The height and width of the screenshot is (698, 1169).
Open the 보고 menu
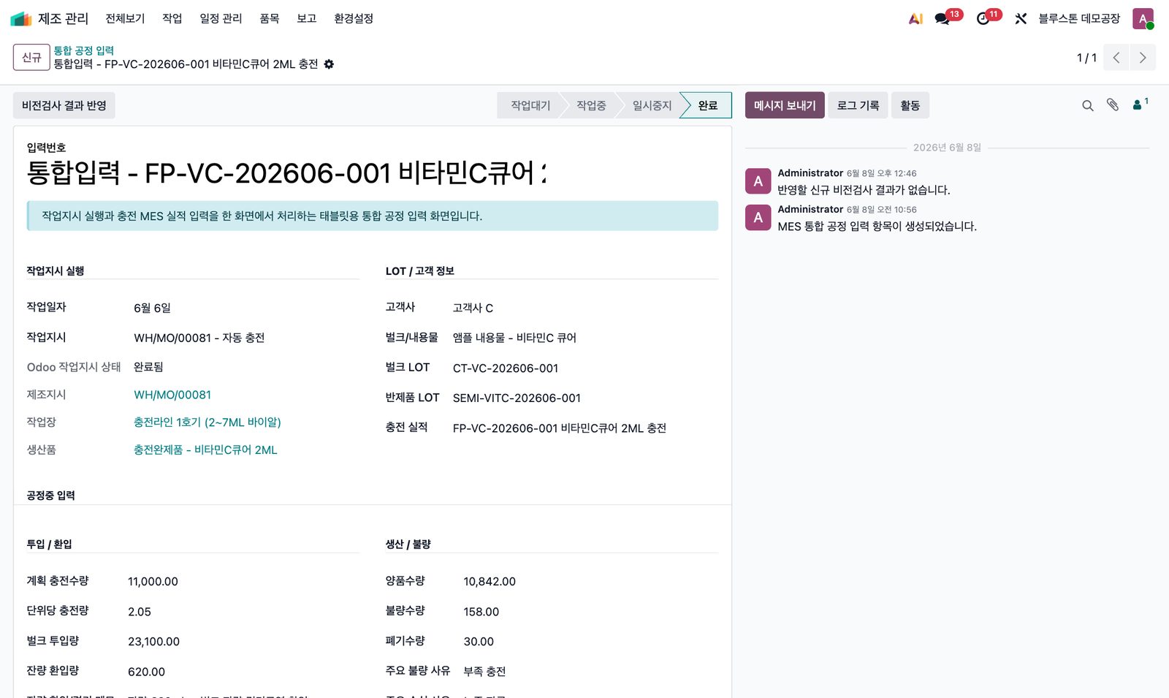[x=307, y=18]
